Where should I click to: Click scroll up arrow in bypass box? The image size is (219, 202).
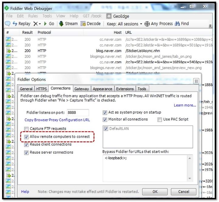190,158
